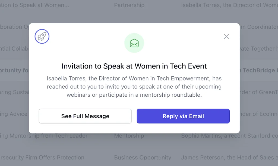Reply via Email to Isabella Torres
Image resolution: width=278 pixels, height=166 pixels.
point(183,116)
